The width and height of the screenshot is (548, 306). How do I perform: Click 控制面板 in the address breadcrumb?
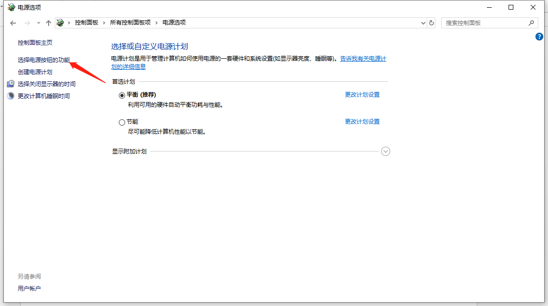(x=87, y=23)
